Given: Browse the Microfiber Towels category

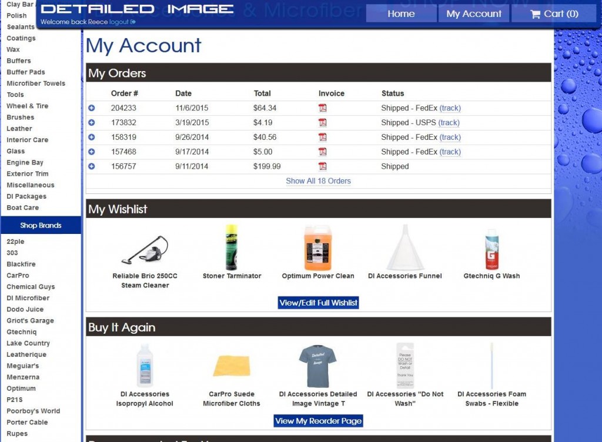Looking at the screenshot, I should coord(36,83).
